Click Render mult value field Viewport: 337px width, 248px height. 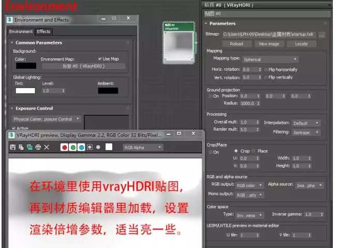tap(248, 130)
